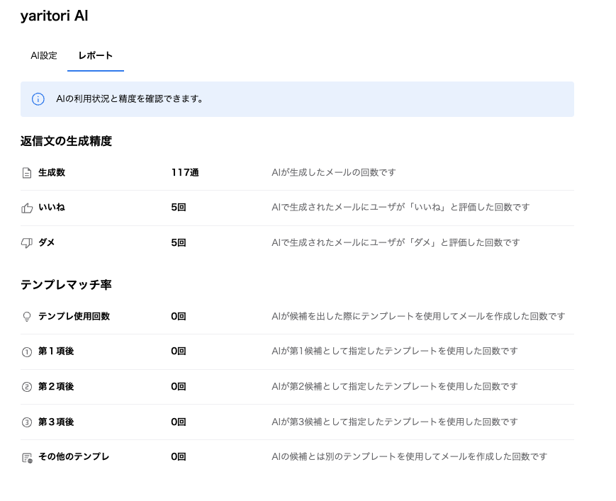
Task: Click the テンプレマッチ率 section heading
Action: (x=66, y=285)
